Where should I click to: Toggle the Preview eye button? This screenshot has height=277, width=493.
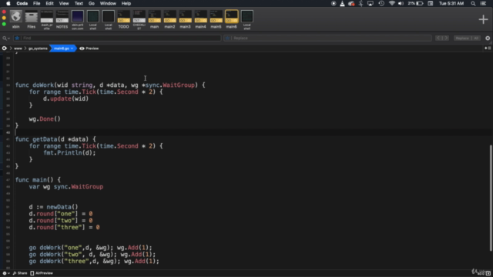(89, 48)
